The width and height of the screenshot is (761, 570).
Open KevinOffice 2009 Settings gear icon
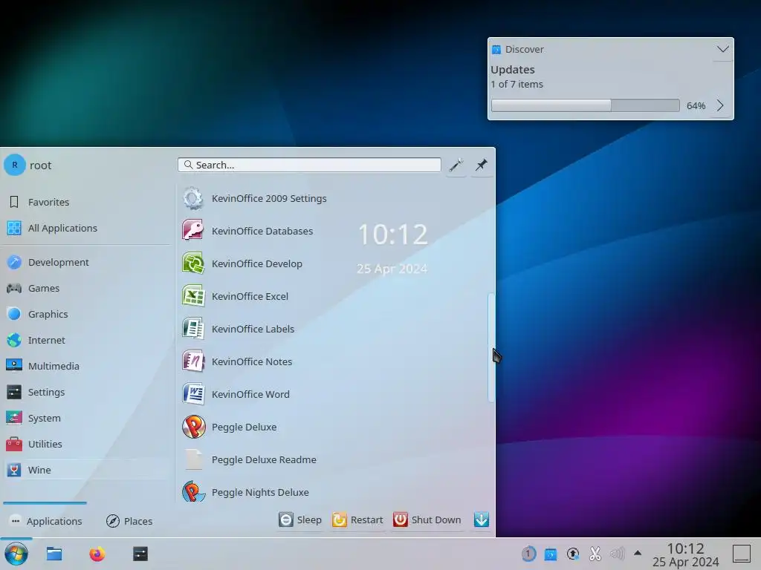(193, 198)
